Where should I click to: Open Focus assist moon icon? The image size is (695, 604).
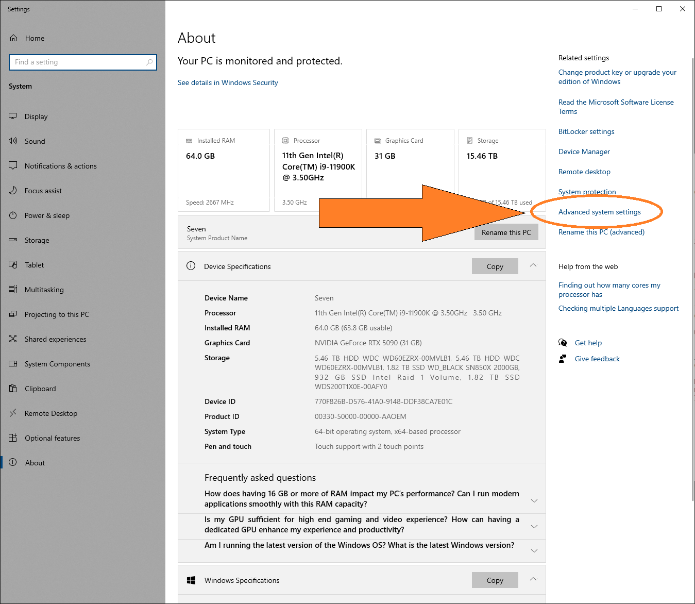click(13, 191)
